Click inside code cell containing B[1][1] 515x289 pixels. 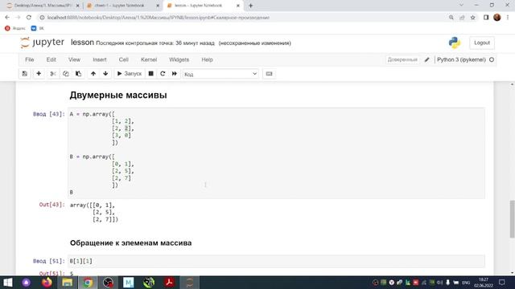[276, 261]
